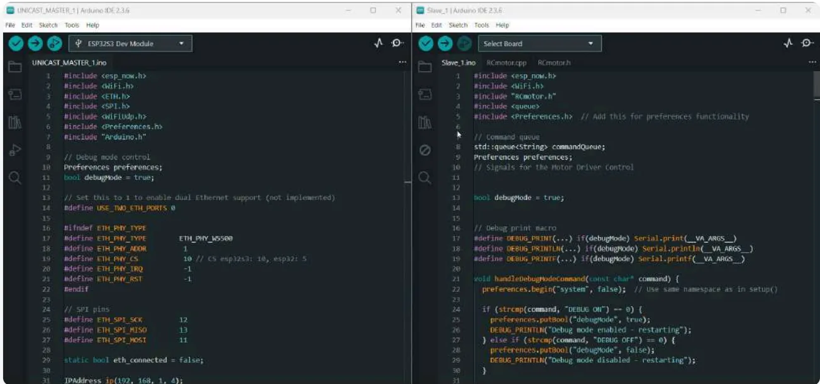
Task: Open Edit menu in Slave_1 window
Action: (x=436, y=25)
